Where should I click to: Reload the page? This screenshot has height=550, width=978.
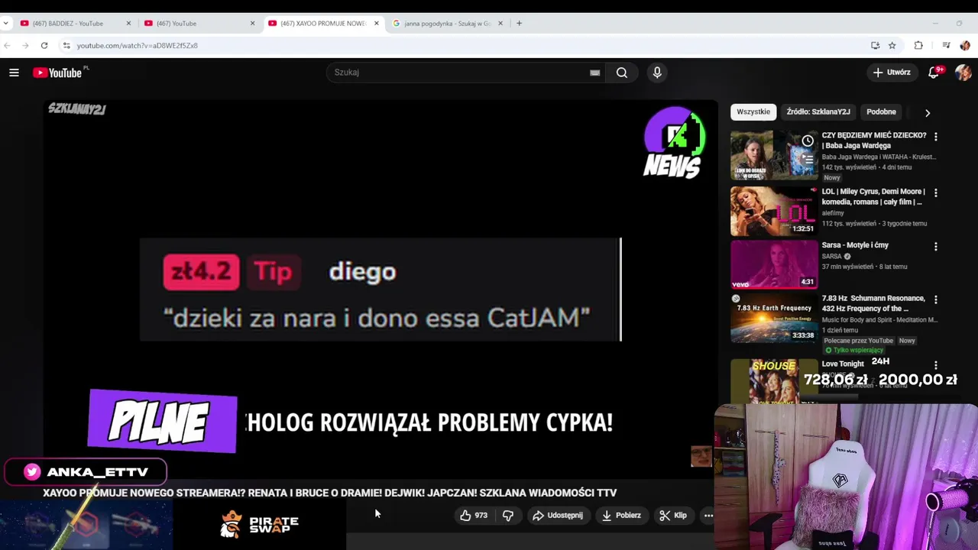[44, 46]
